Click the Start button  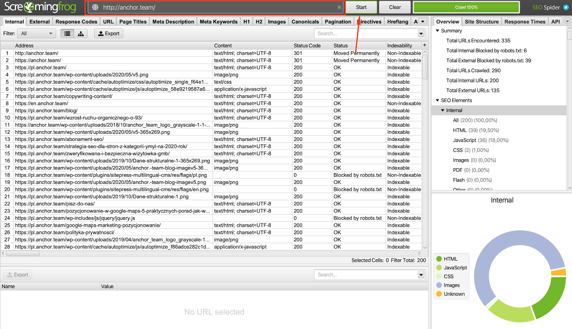click(x=361, y=7)
